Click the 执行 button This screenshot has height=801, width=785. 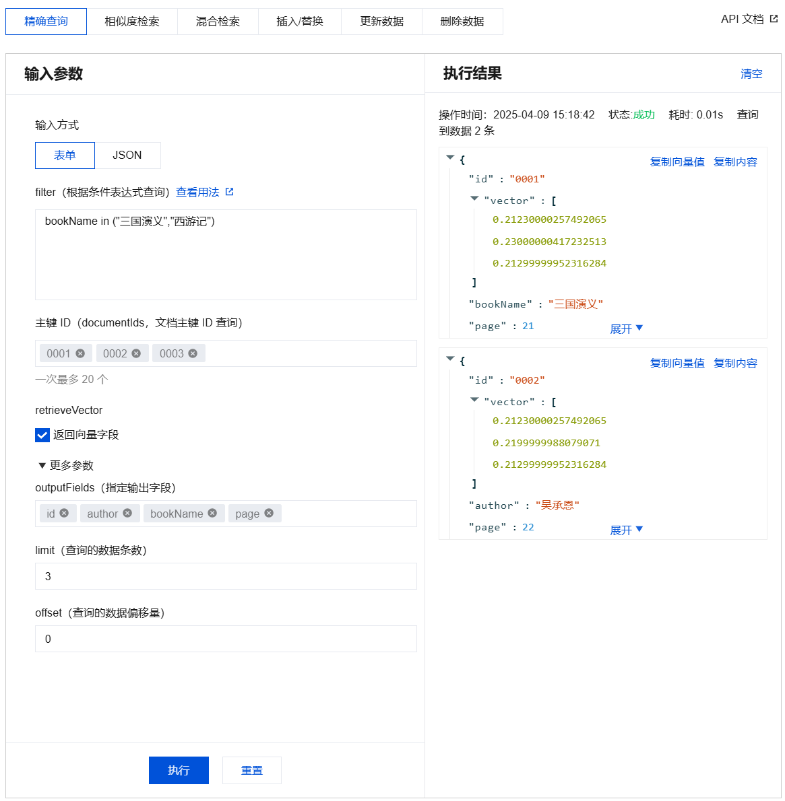tap(179, 770)
